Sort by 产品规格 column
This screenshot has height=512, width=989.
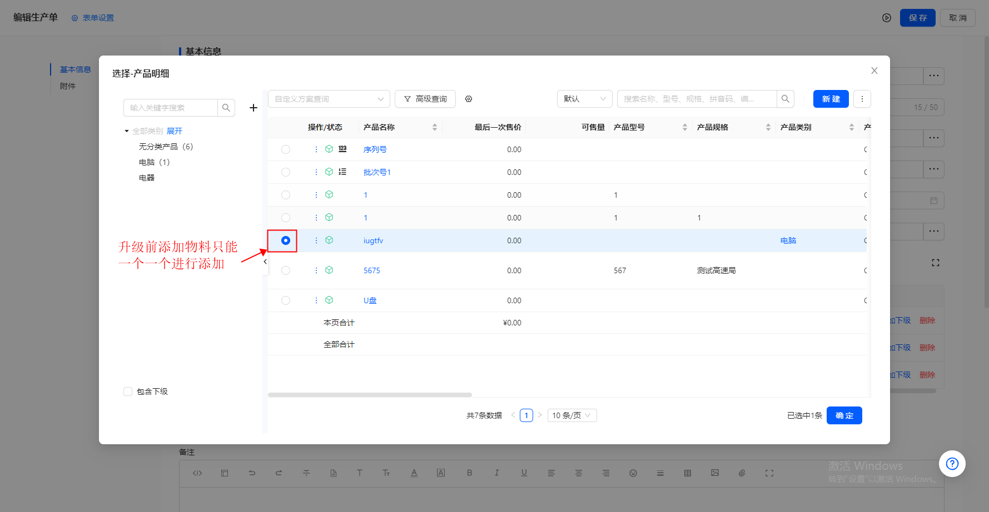coord(768,127)
